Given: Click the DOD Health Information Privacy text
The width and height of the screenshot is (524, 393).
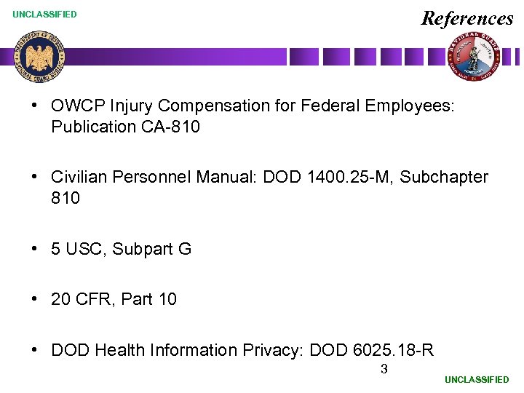Looking at the screenshot, I should click(178, 350).
